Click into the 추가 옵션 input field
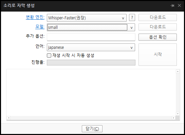 tap(91, 37)
